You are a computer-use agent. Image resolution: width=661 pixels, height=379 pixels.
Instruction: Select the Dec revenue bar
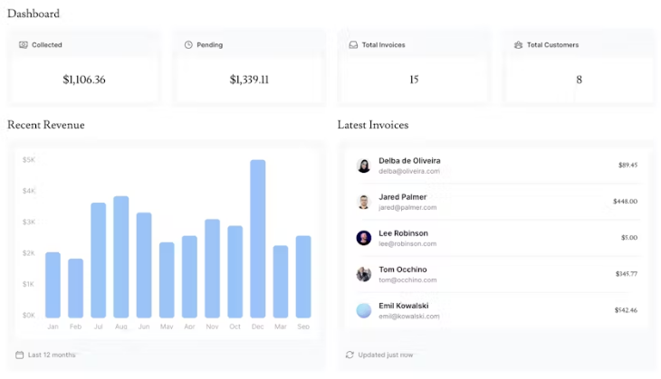pyautogui.click(x=258, y=238)
